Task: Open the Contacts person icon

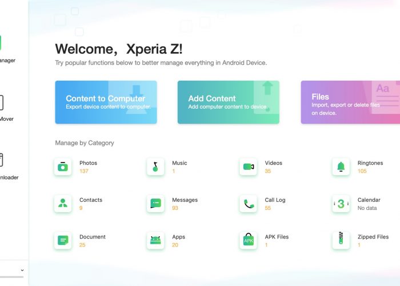Action: coord(63,204)
